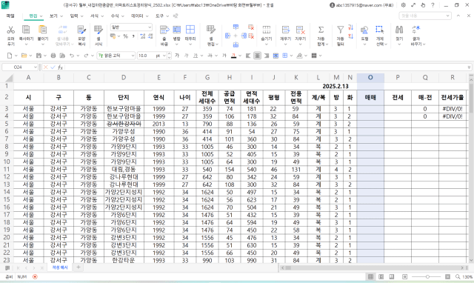Click the Undo arrow icon
The image size is (474, 283).
click(x=72, y=56)
